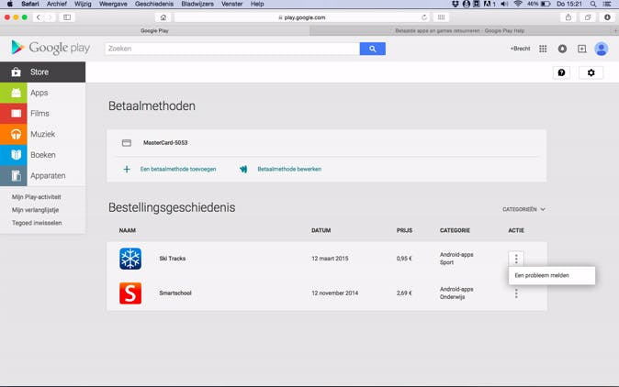This screenshot has width=619, height=387.
Task: Click the volume icon in menu bar
Action: 504,4
